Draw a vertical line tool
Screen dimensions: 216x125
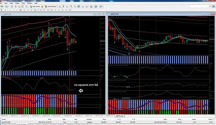click(10, 10)
